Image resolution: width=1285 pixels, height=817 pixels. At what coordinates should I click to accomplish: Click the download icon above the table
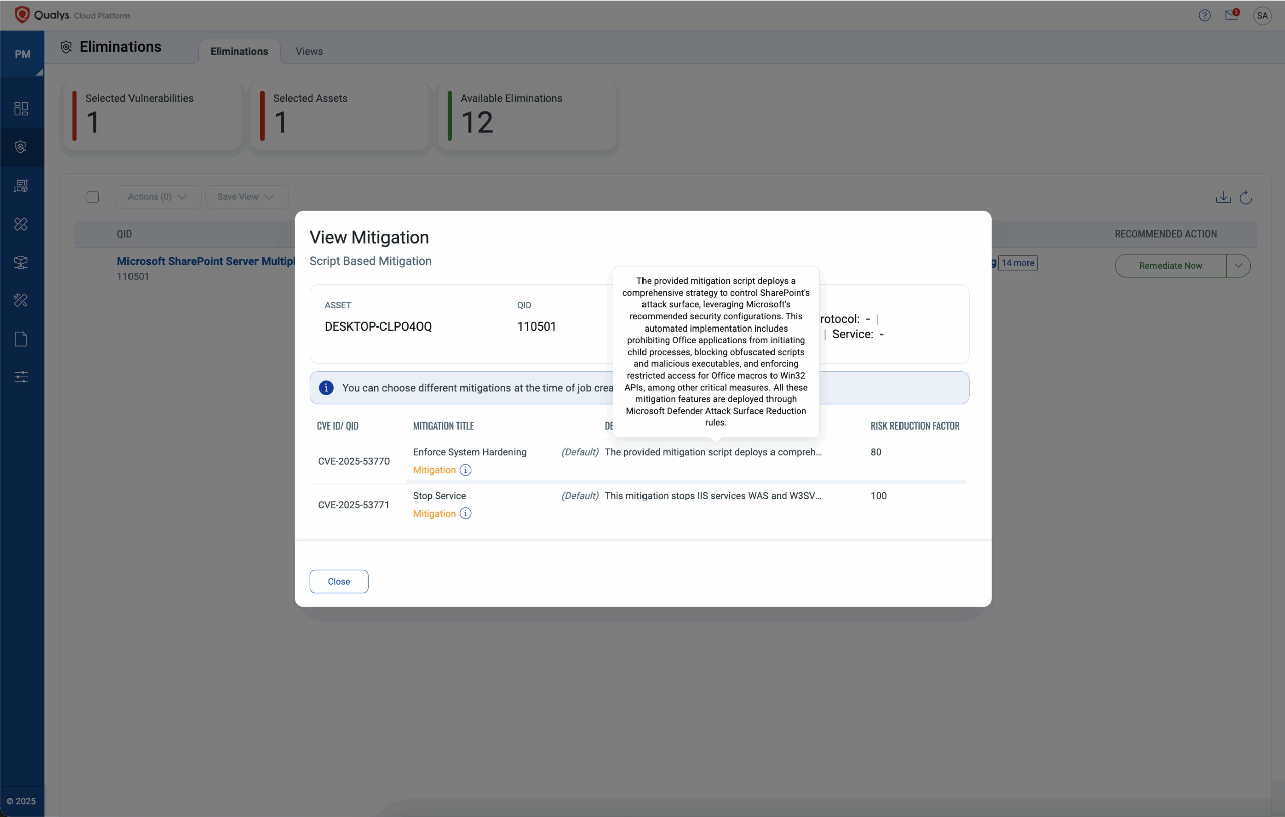(1223, 197)
